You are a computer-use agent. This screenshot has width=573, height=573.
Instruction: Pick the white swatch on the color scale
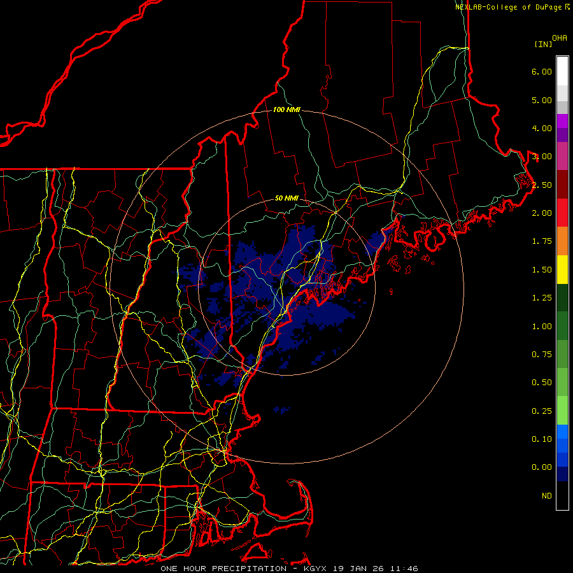(562, 71)
